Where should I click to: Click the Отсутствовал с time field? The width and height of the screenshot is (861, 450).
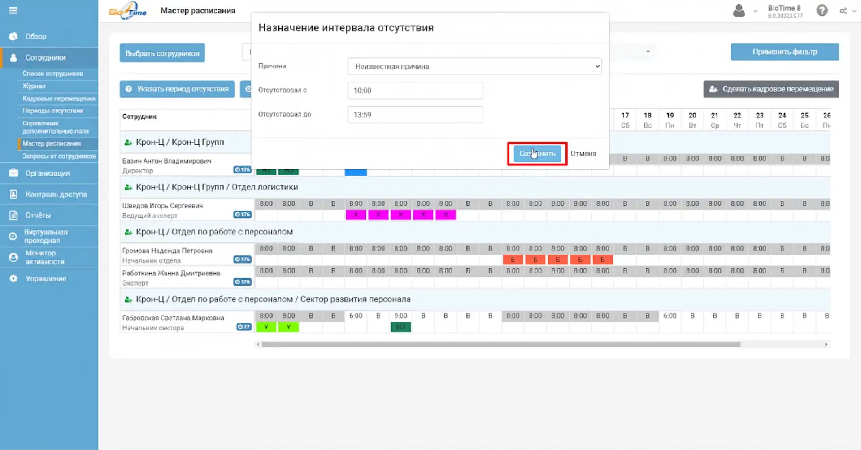coord(414,90)
